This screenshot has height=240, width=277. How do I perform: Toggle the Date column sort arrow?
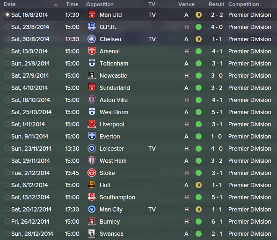tap(56, 5)
